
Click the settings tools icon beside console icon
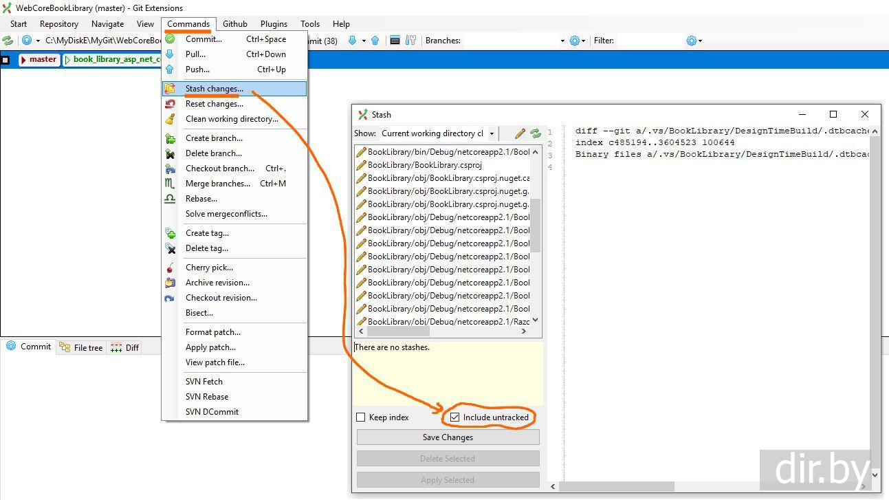point(410,41)
